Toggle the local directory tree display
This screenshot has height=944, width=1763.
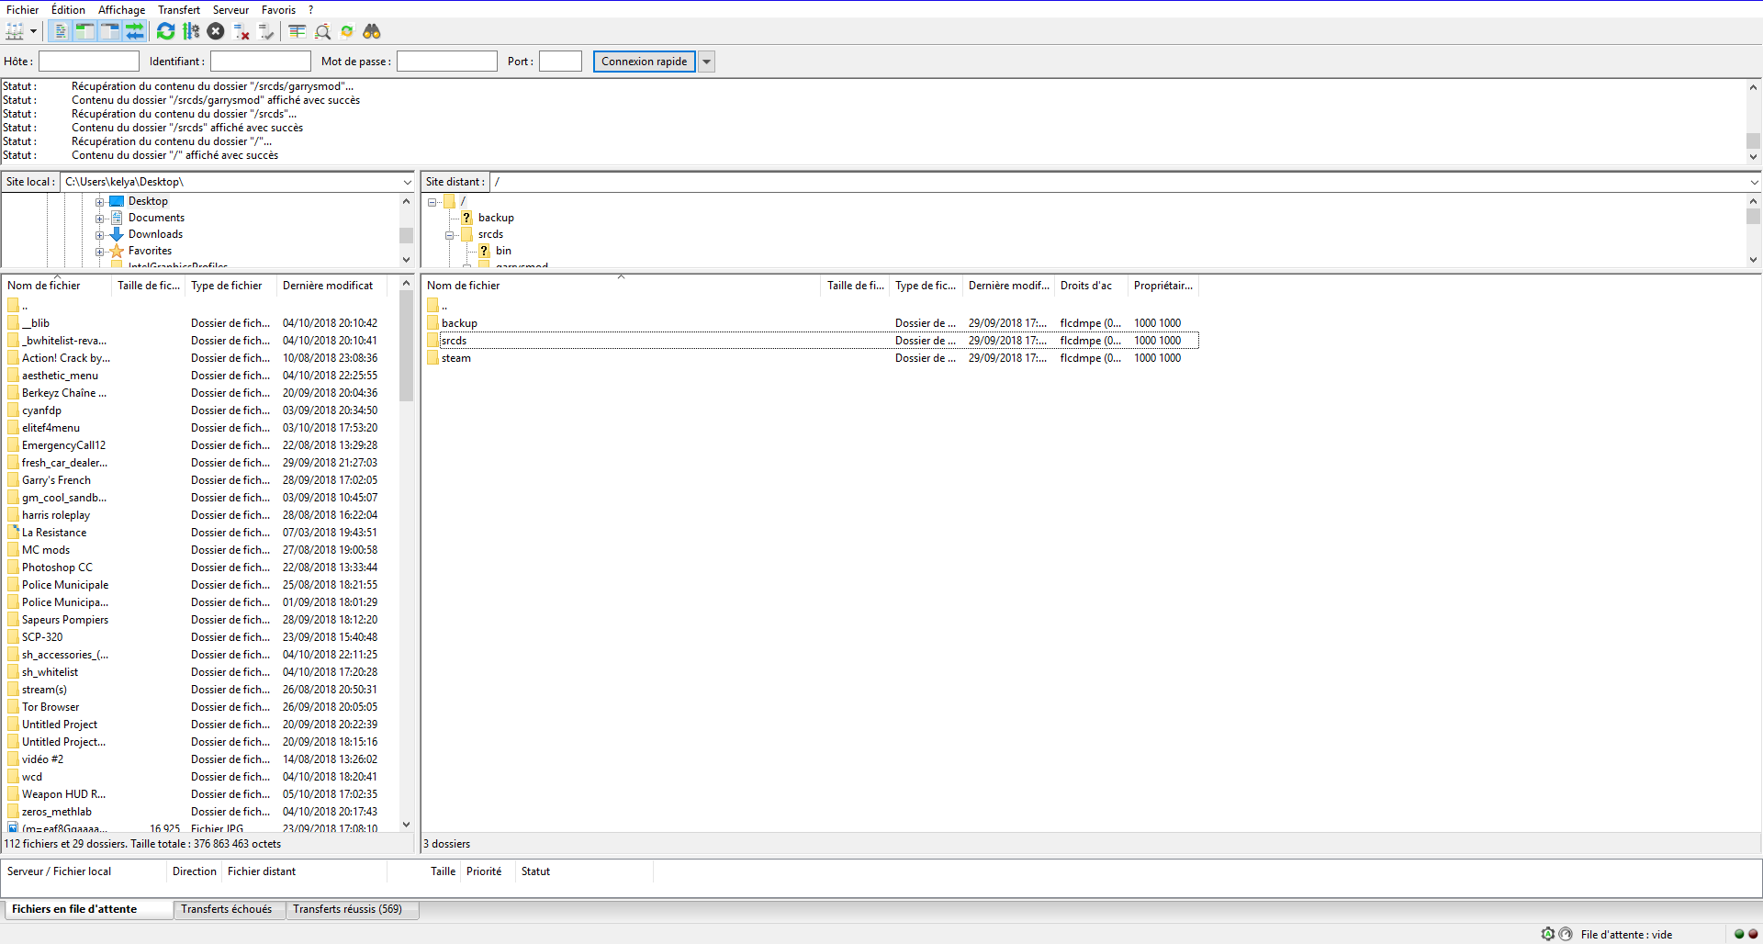tap(84, 31)
